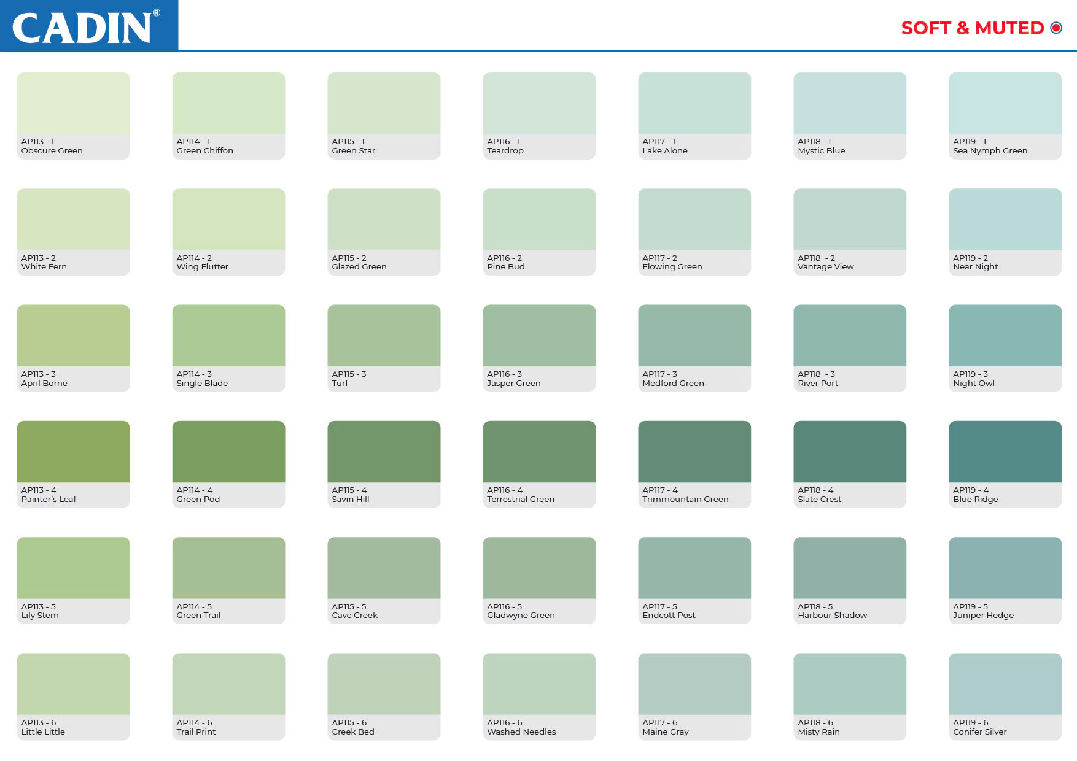Image resolution: width=1077 pixels, height=761 pixels.
Task: Select the Night Owl color swatch
Action: [1005, 335]
